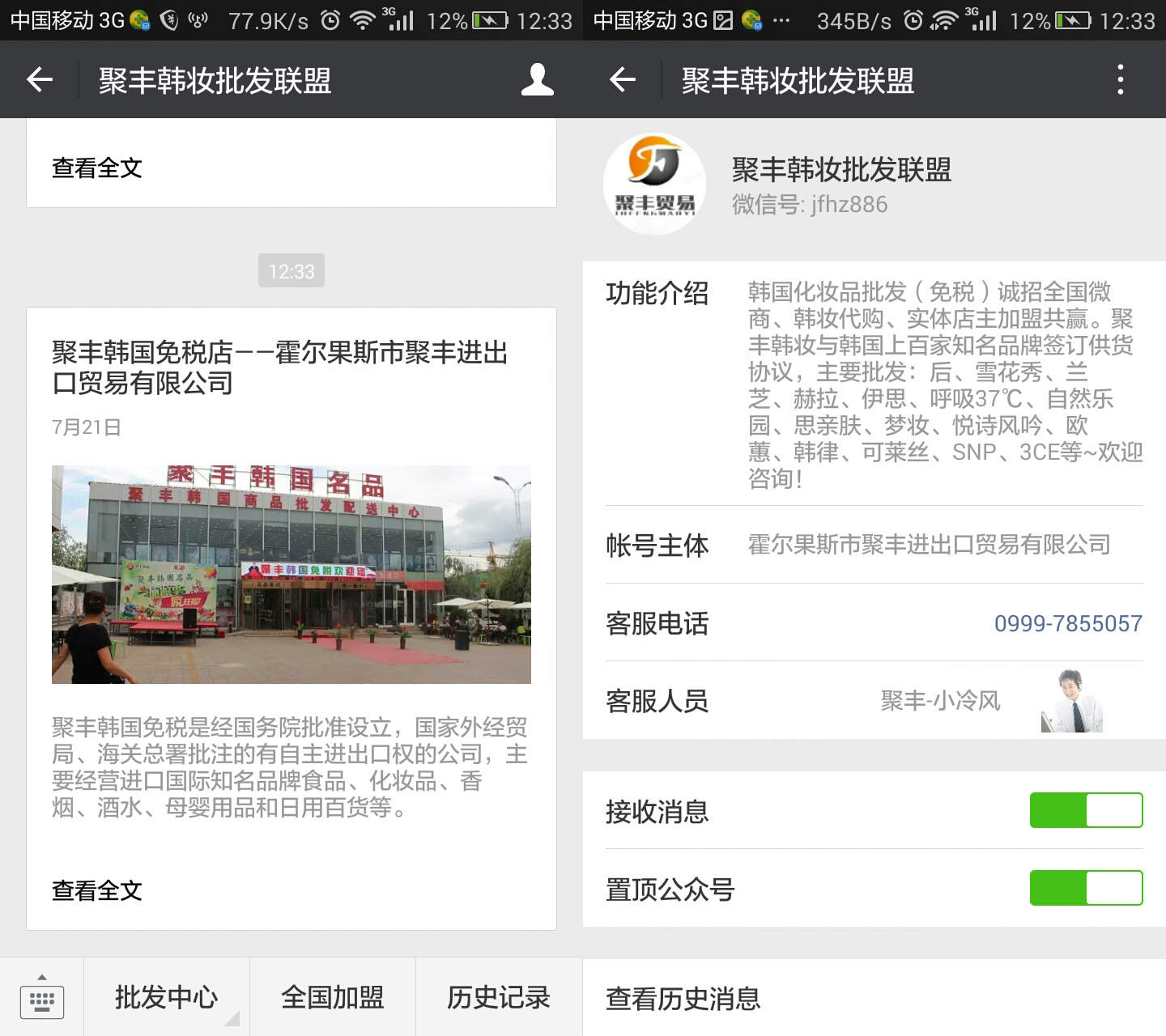Viewport: 1166px width, 1036px height.
Task: Tap the alarm clock icon in the status bar
Action: [330, 18]
